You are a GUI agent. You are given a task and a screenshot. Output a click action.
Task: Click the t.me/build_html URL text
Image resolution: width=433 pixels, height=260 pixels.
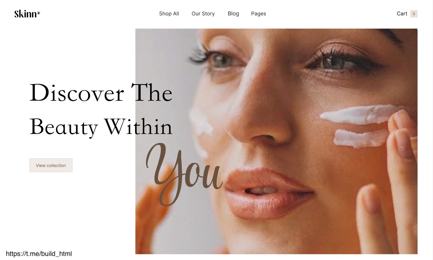(x=39, y=254)
